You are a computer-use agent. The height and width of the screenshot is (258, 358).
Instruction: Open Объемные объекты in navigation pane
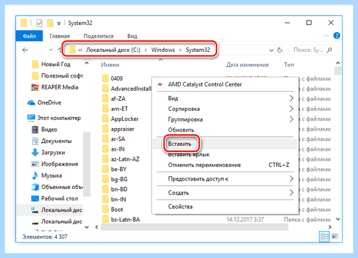coord(57,187)
